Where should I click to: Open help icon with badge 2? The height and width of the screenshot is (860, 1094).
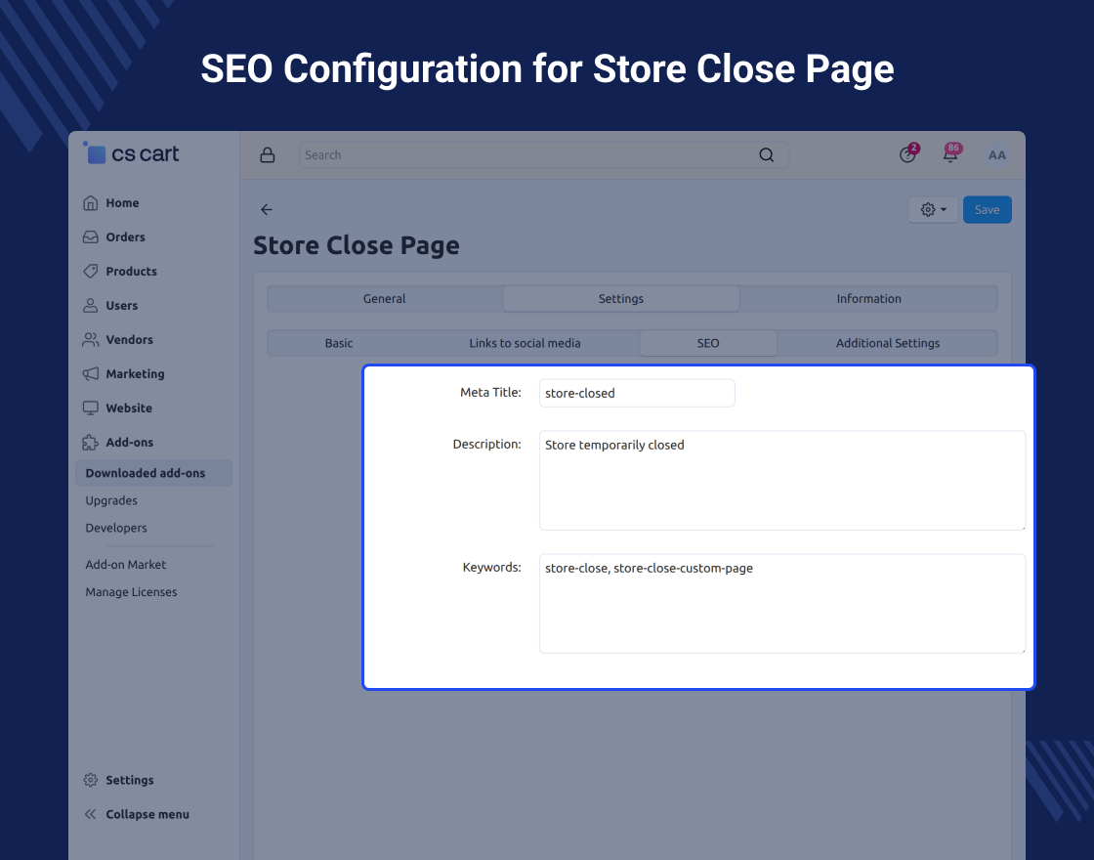tap(907, 154)
